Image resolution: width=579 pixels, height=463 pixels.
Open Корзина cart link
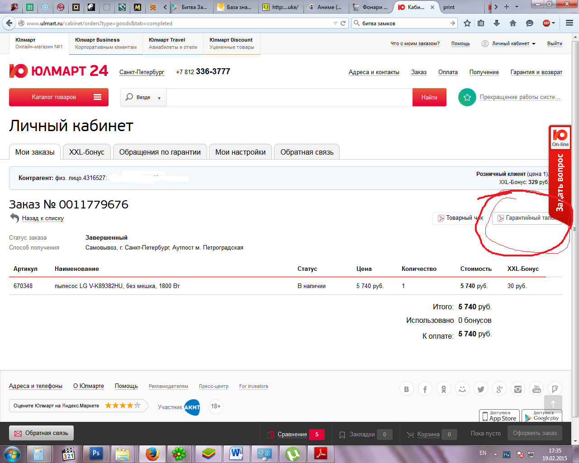pyautogui.click(x=428, y=435)
